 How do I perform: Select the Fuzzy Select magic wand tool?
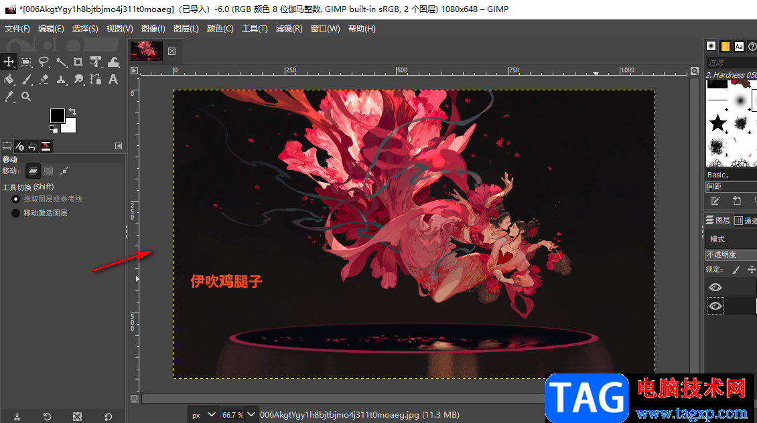coord(62,62)
